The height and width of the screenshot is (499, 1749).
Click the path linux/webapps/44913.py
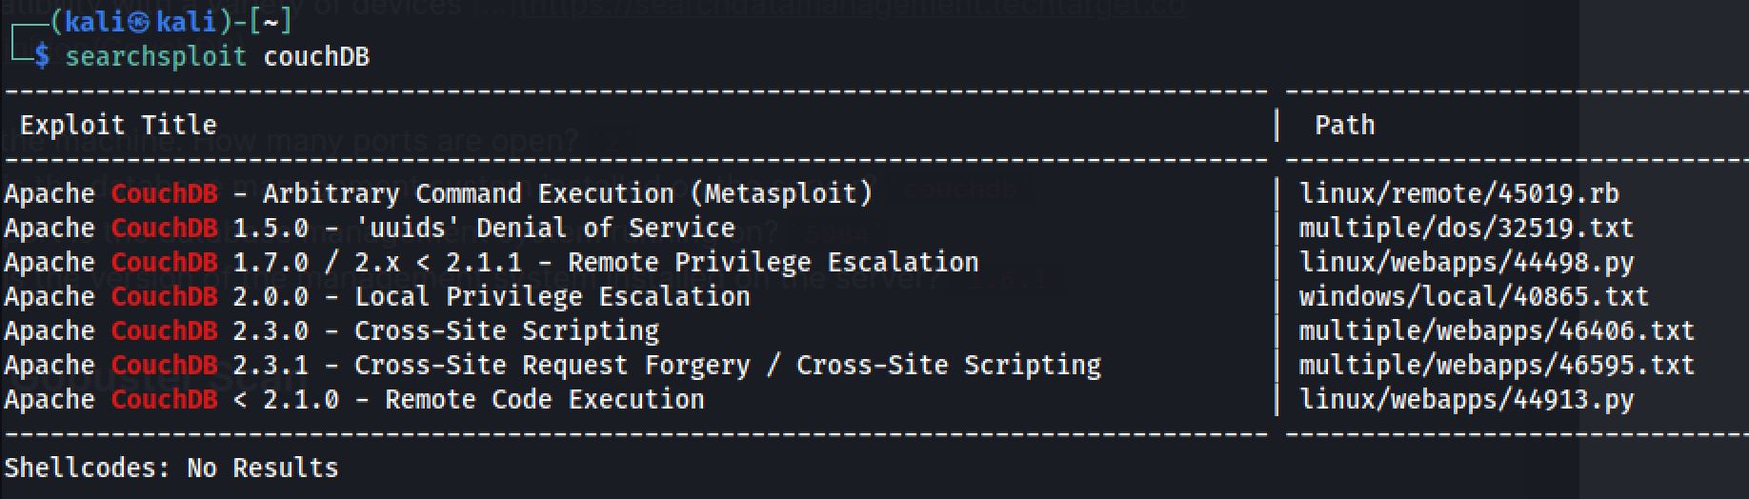click(1466, 399)
